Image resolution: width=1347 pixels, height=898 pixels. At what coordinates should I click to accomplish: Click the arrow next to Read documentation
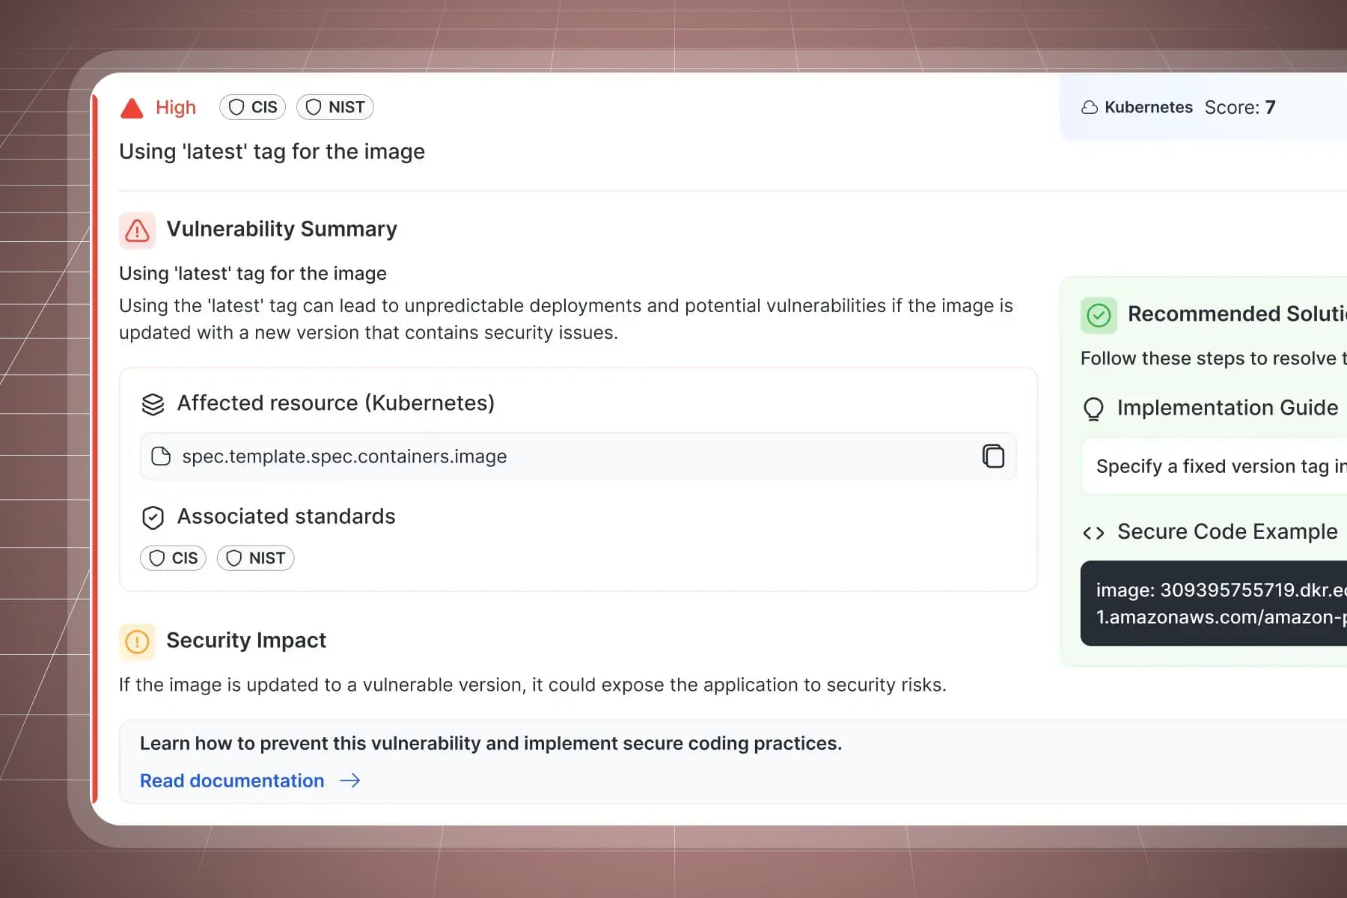click(x=350, y=781)
